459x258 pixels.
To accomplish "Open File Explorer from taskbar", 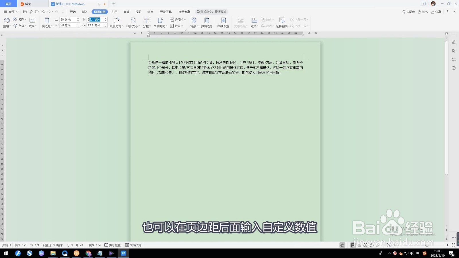I will tap(53, 253).
